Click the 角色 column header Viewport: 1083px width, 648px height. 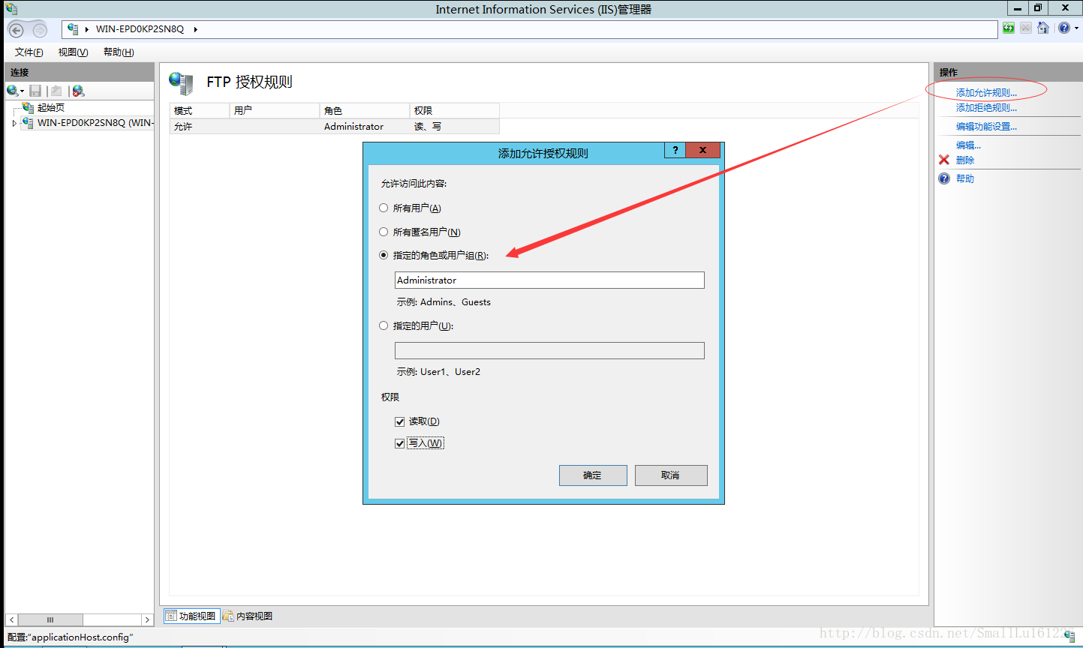tap(365, 110)
